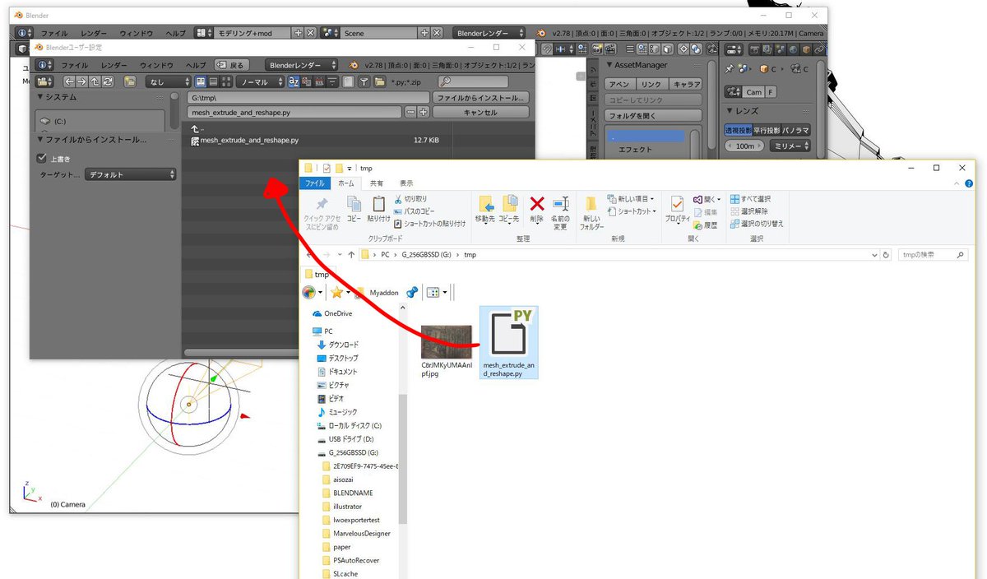Open ヘルプ menu in main Blender window
The height and width of the screenshot is (579, 987).
[176, 34]
